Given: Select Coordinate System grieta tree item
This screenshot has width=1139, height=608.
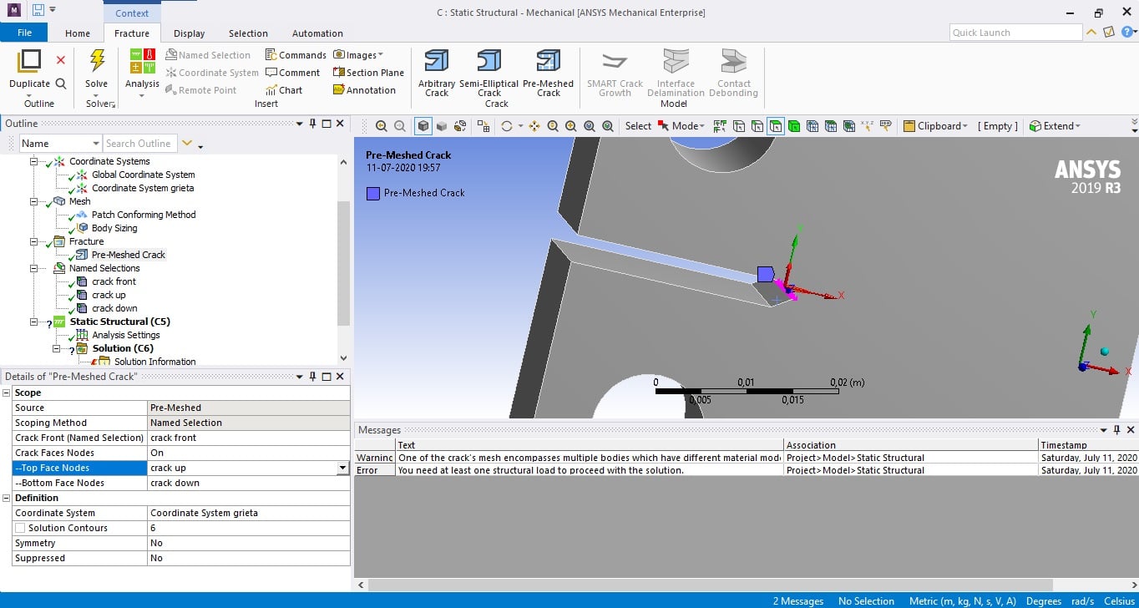Looking at the screenshot, I should 143,188.
